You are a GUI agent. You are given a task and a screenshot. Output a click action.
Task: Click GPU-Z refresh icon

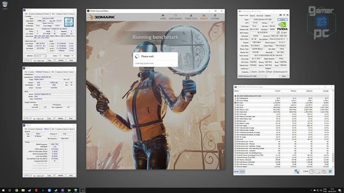284,15
